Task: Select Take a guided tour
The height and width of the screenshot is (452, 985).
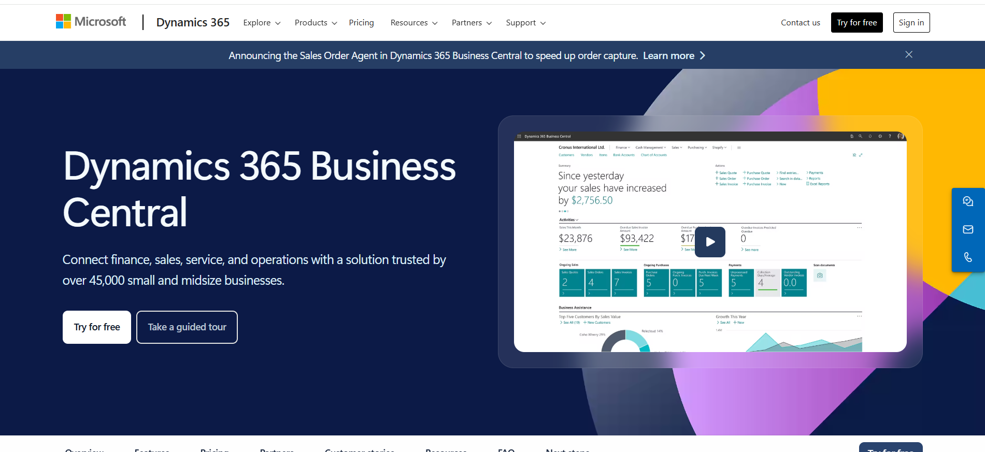Action: (187, 327)
